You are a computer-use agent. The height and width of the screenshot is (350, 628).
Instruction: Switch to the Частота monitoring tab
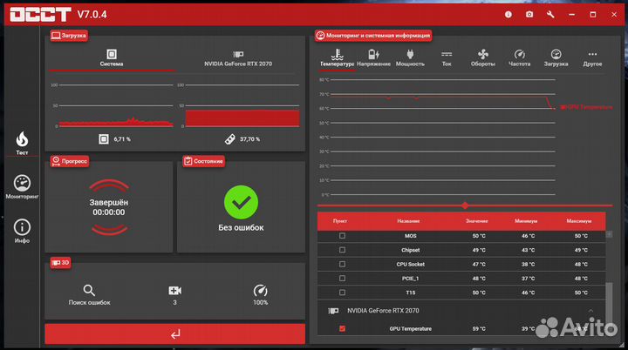pos(520,58)
